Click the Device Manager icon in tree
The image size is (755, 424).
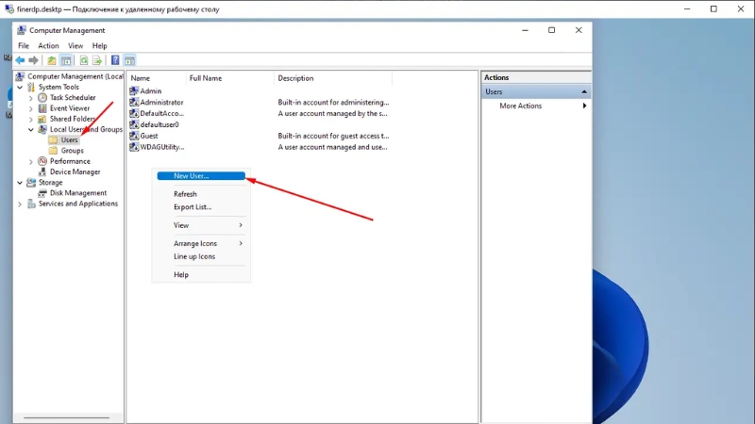[42, 171]
